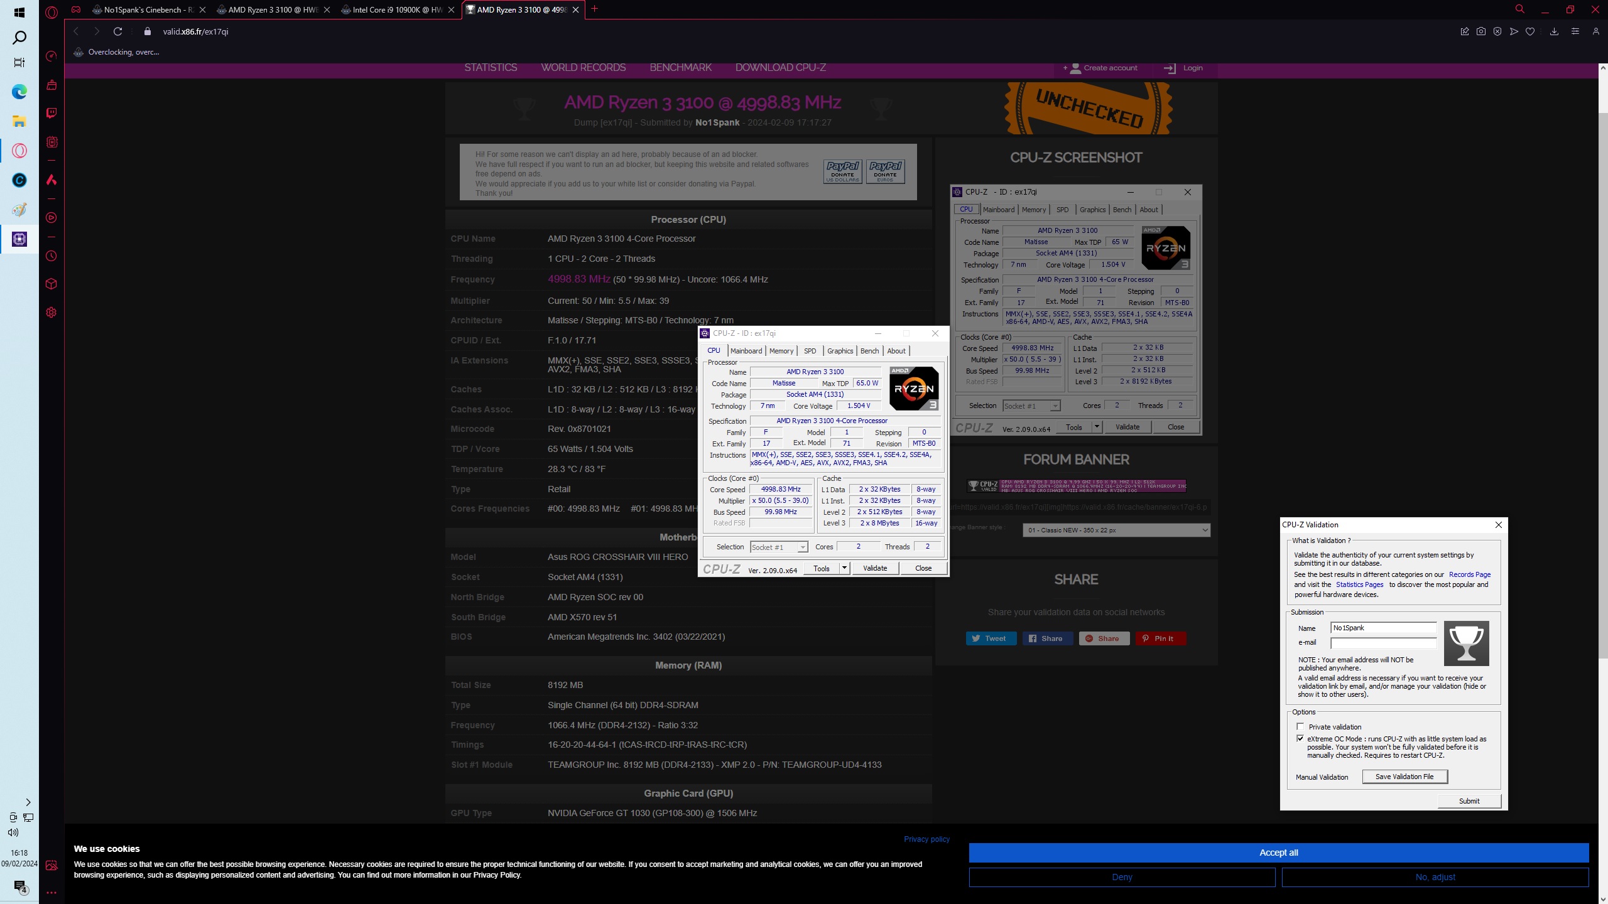
Task: Open Socket #1 selection dropdown in CPU-Z
Action: (779, 547)
